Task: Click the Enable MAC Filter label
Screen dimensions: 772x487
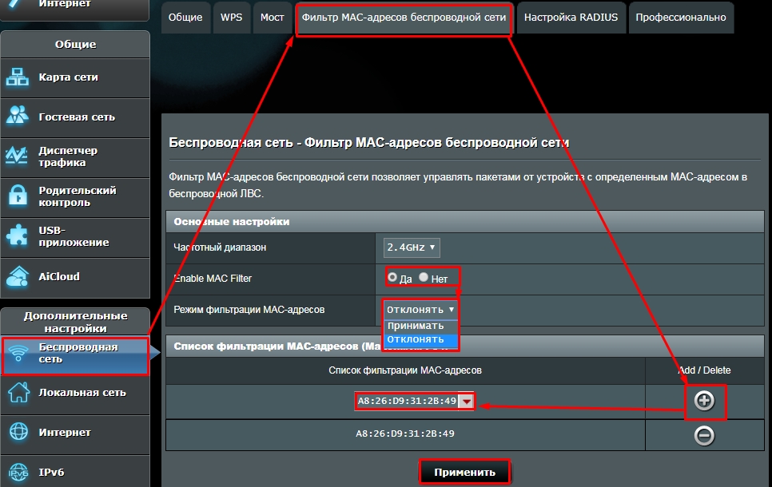Action: (213, 279)
